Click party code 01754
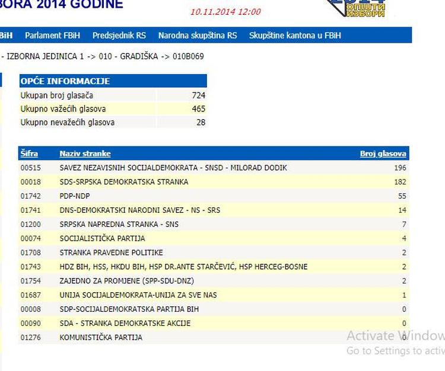The width and height of the screenshot is (445, 371). click(31, 281)
